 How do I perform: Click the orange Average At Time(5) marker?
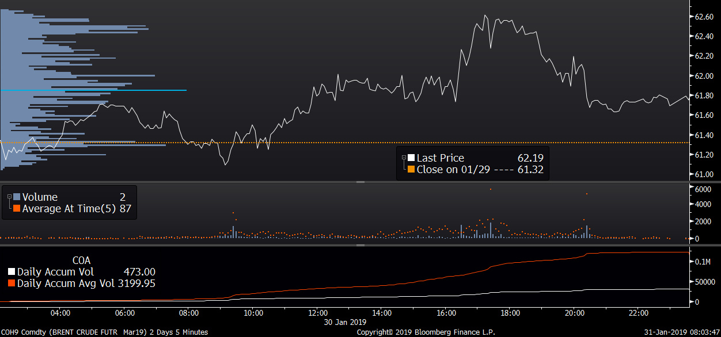coord(17,209)
